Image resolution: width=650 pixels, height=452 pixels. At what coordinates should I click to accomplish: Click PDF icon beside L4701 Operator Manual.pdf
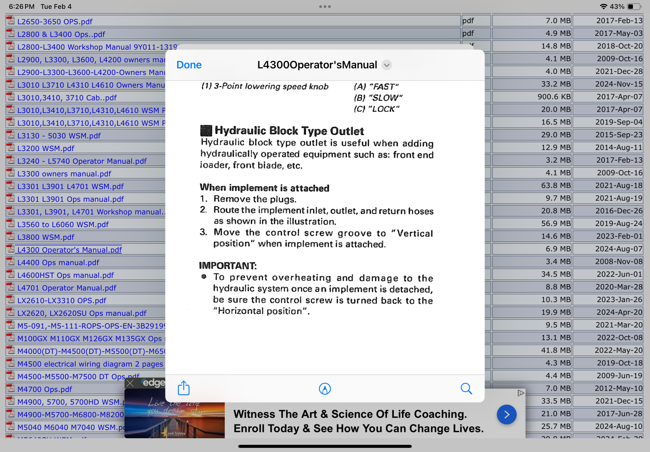tap(11, 287)
